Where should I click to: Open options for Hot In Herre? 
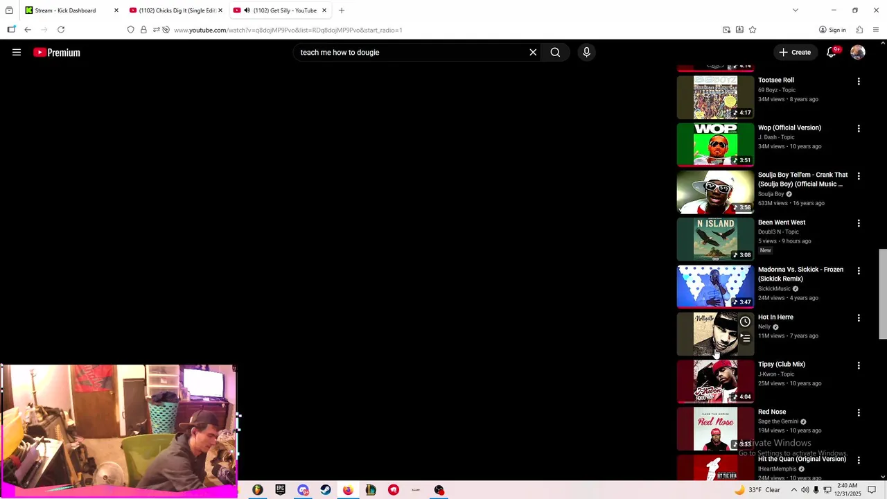[859, 318]
